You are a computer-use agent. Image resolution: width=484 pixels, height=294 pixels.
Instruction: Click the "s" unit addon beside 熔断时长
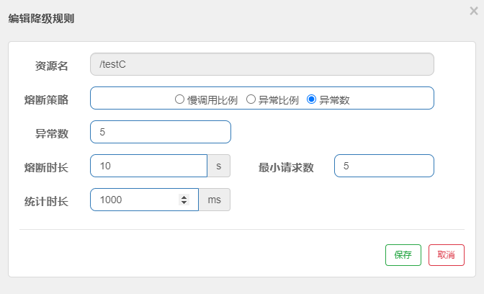[x=219, y=166]
